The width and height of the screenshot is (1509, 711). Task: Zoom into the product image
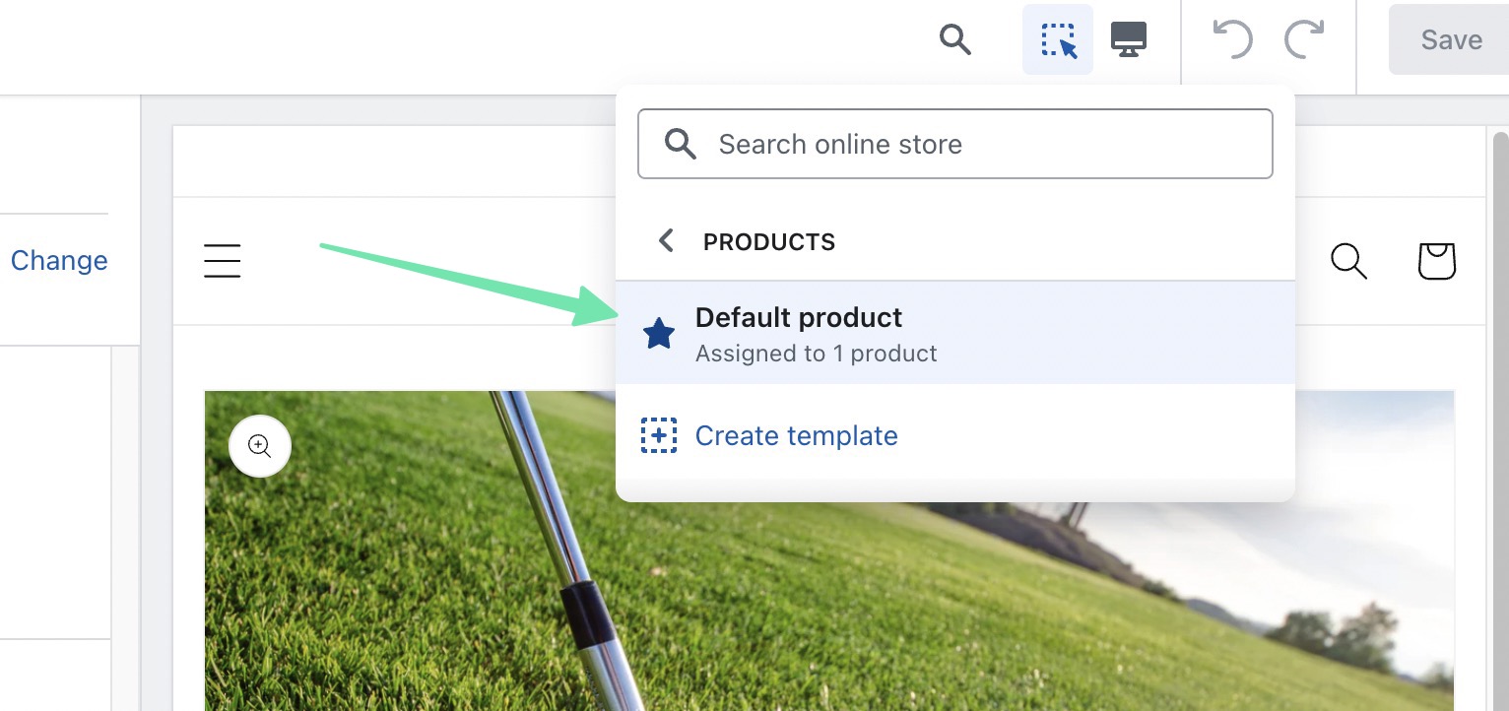coord(260,446)
